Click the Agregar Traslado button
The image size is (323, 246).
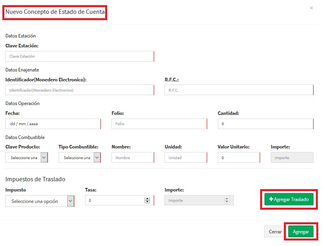click(289, 199)
